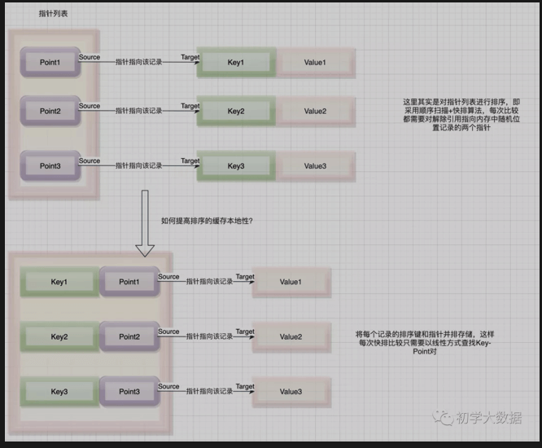Select the large hollow downward arrow shape
This screenshot has height=448, width=542.
(x=145, y=223)
